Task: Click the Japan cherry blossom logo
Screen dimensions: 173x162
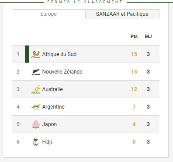Action: point(36,124)
